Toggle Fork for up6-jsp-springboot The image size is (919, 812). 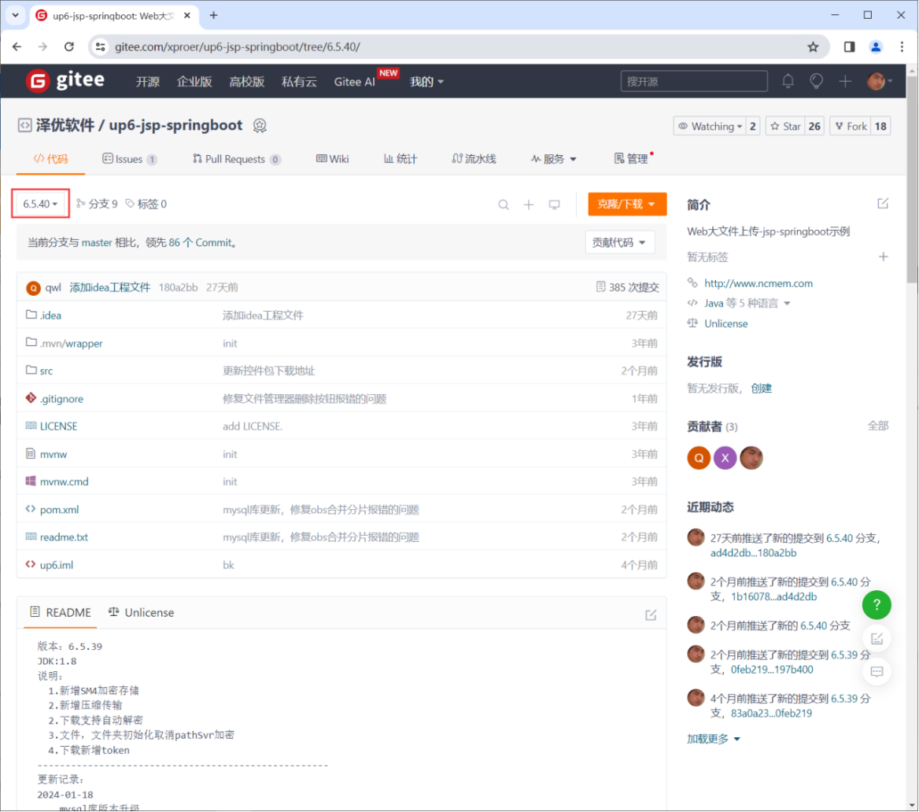[x=852, y=125]
